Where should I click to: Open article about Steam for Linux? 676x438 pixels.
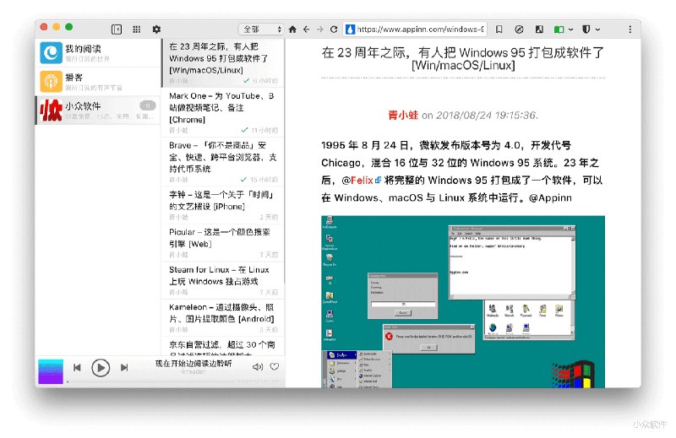pos(223,275)
